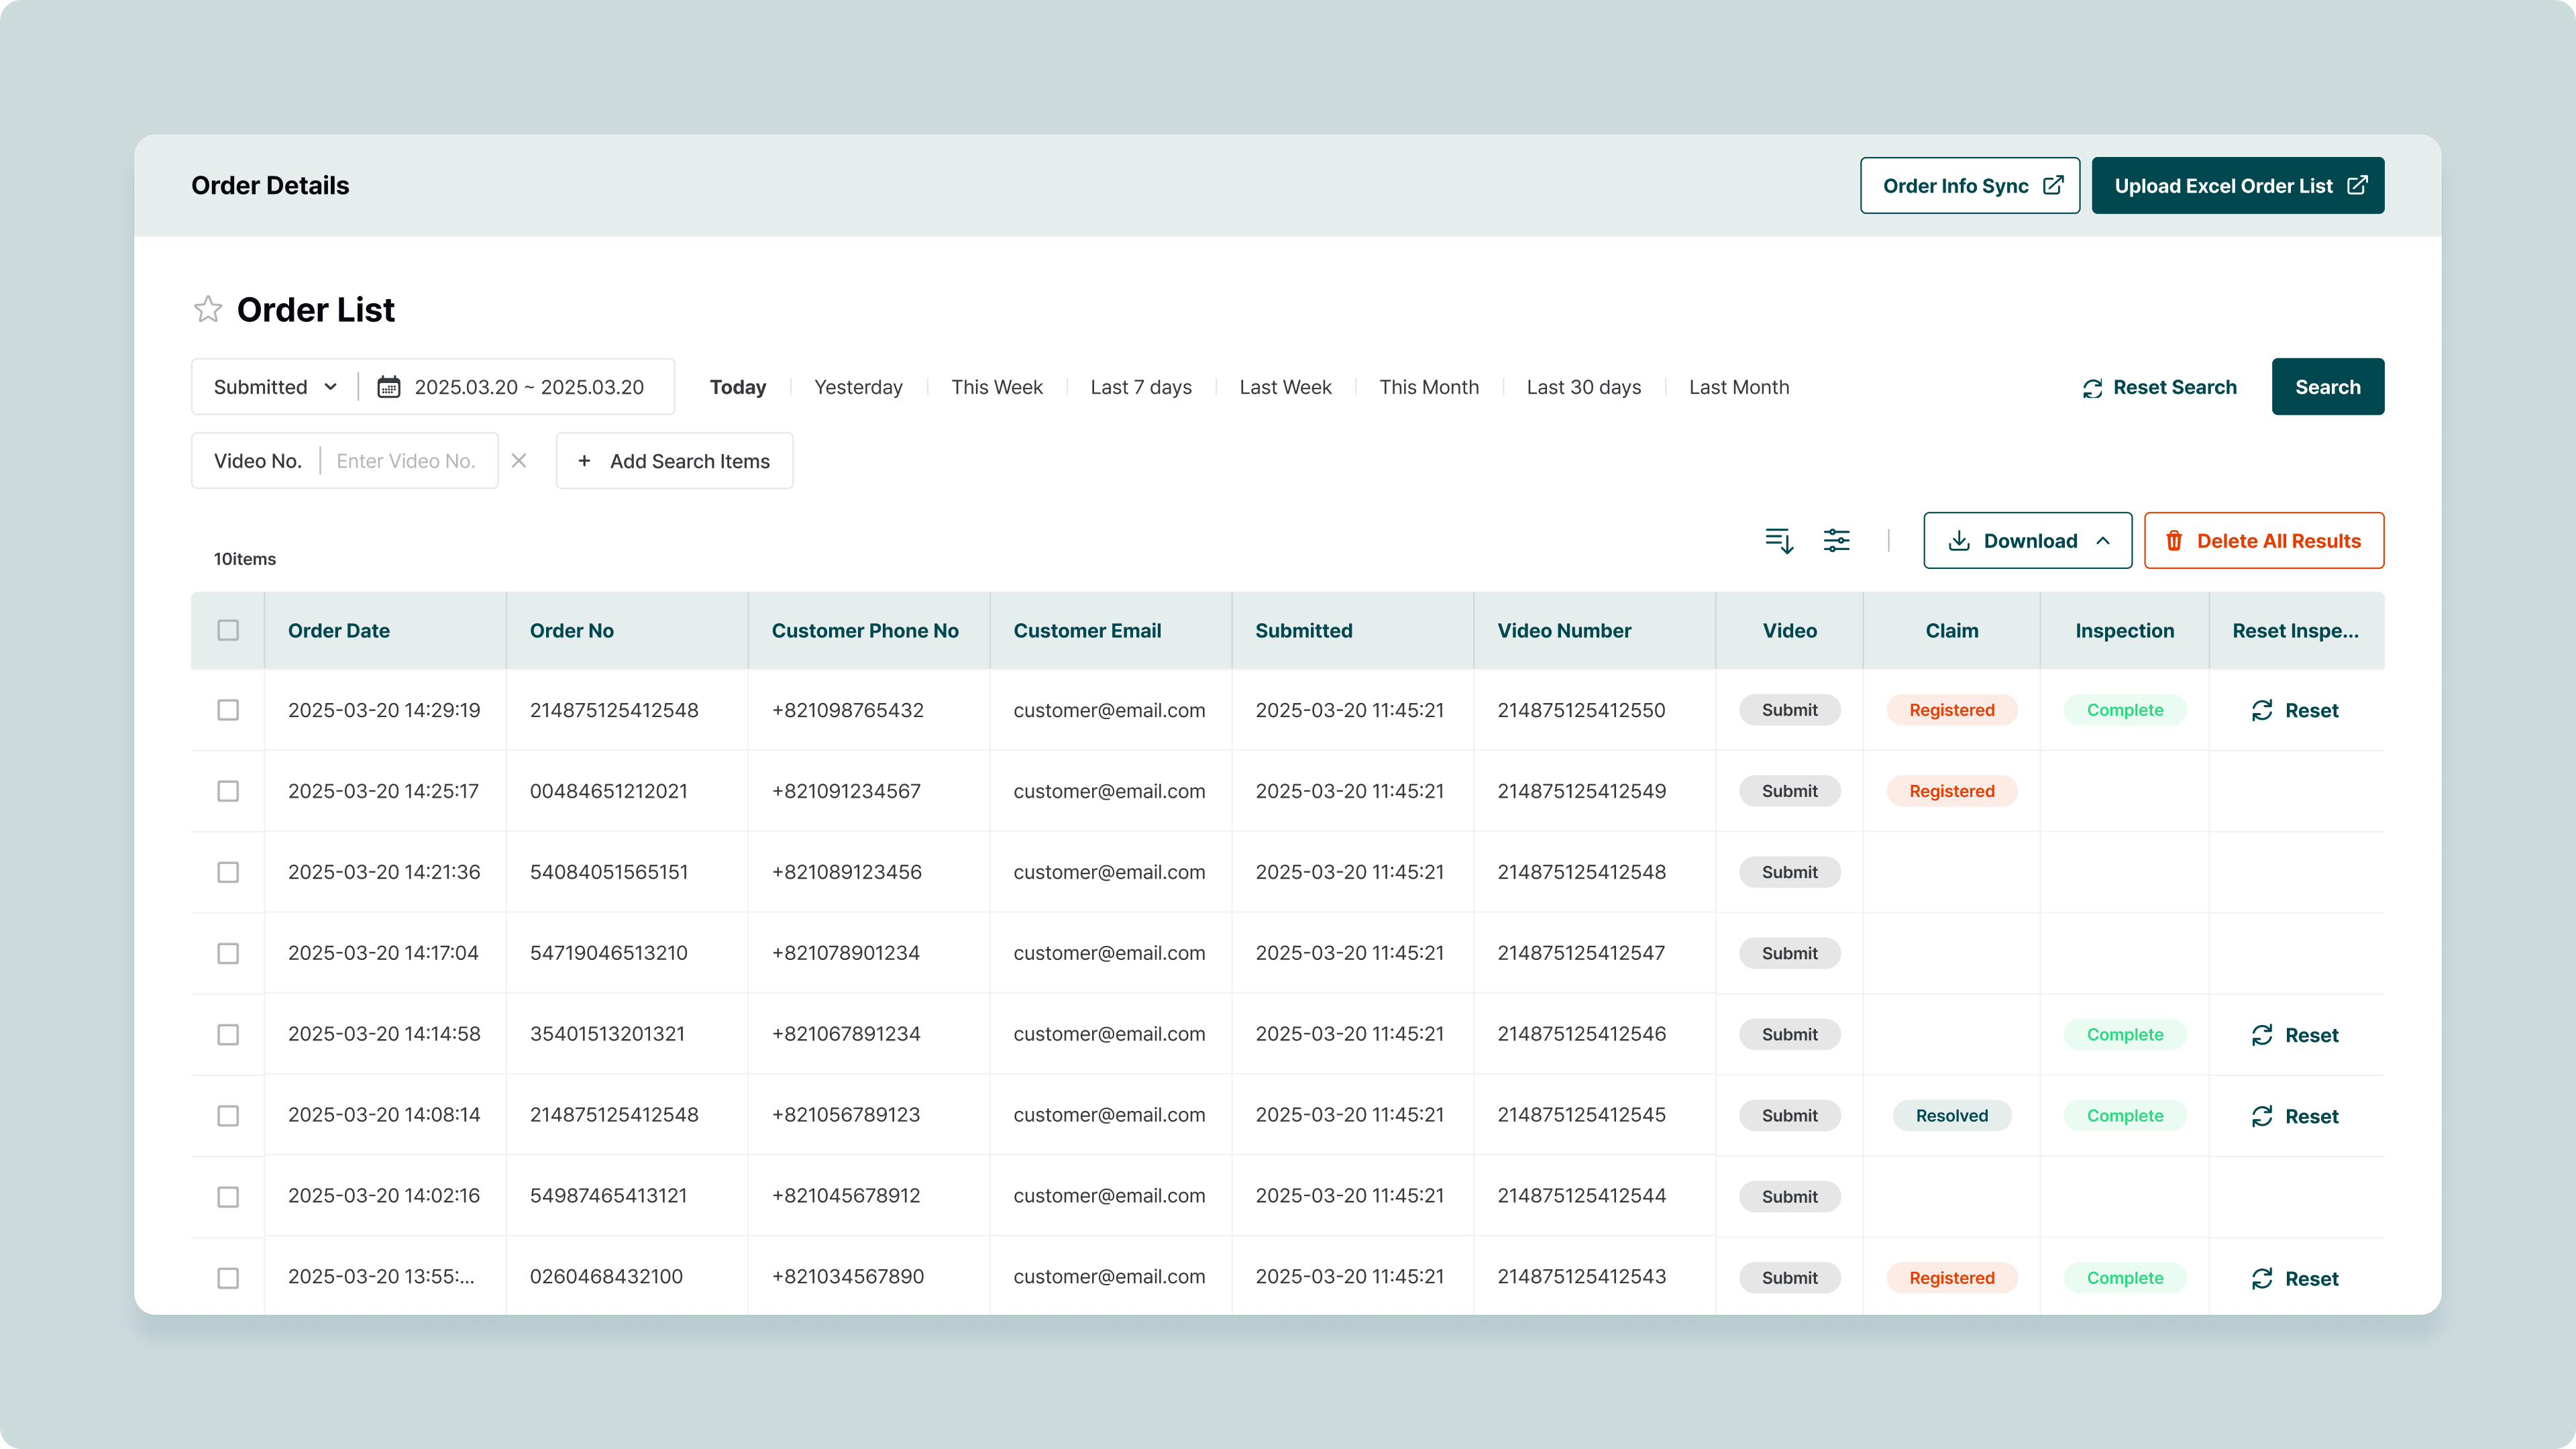
Task: Choose the Last 30 days preset
Action: pyautogui.click(x=1583, y=387)
